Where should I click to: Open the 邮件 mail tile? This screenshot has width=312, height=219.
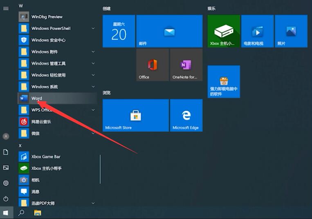pos(169,31)
